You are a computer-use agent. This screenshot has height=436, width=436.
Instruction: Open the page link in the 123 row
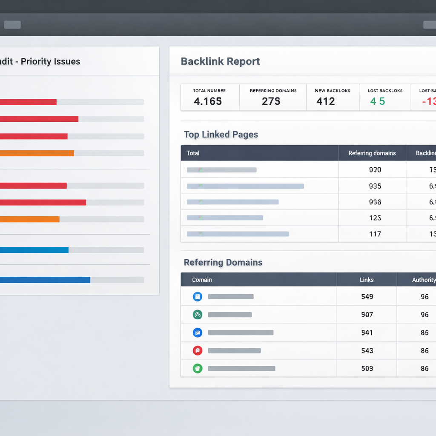click(225, 218)
